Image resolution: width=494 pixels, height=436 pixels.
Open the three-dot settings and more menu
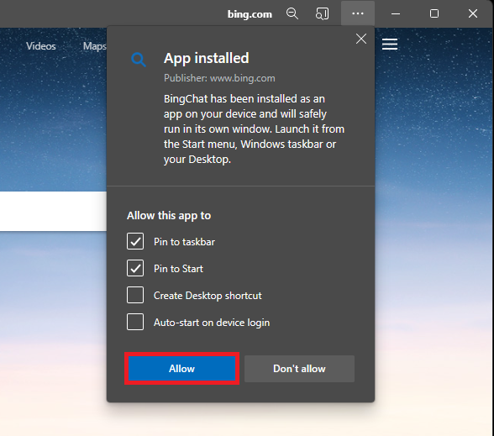358,13
